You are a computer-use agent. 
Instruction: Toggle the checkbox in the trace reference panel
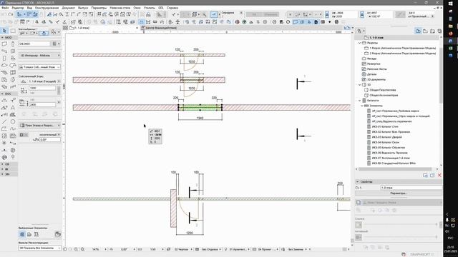(x=359, y=202)
